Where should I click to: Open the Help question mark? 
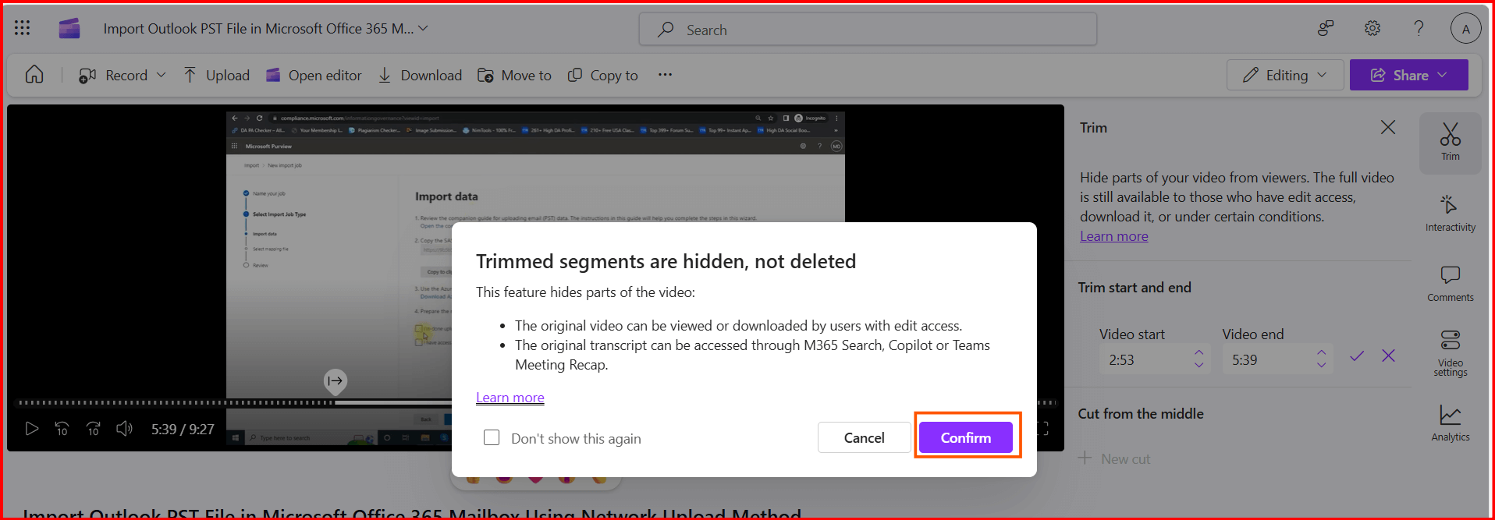click(1419, 29)
